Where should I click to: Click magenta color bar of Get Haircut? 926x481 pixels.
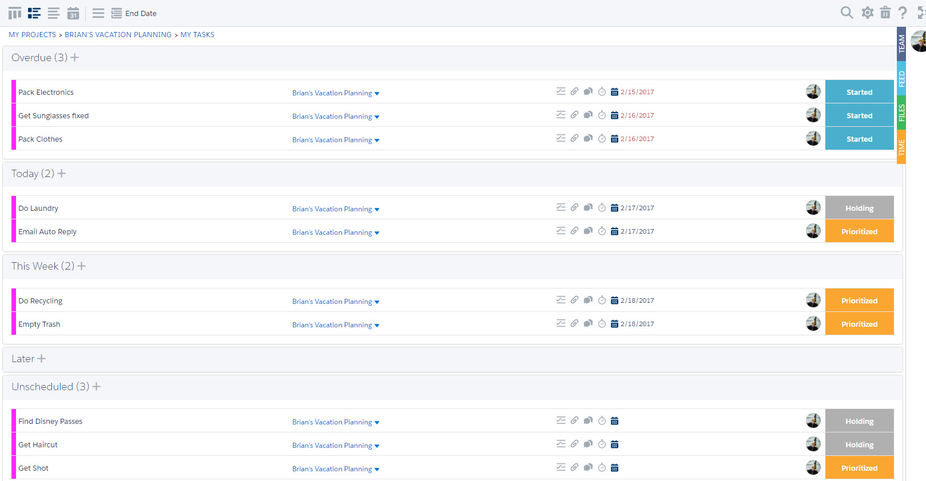14,444
